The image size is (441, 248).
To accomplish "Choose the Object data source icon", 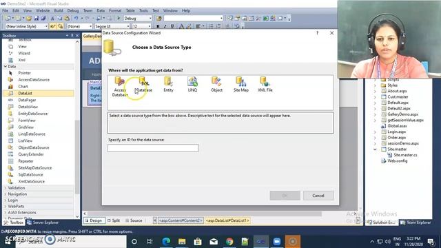I will (x=216, y=85).
